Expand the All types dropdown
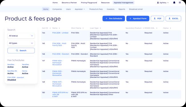Viewport: 186px width, 107px height. (21, 43)
